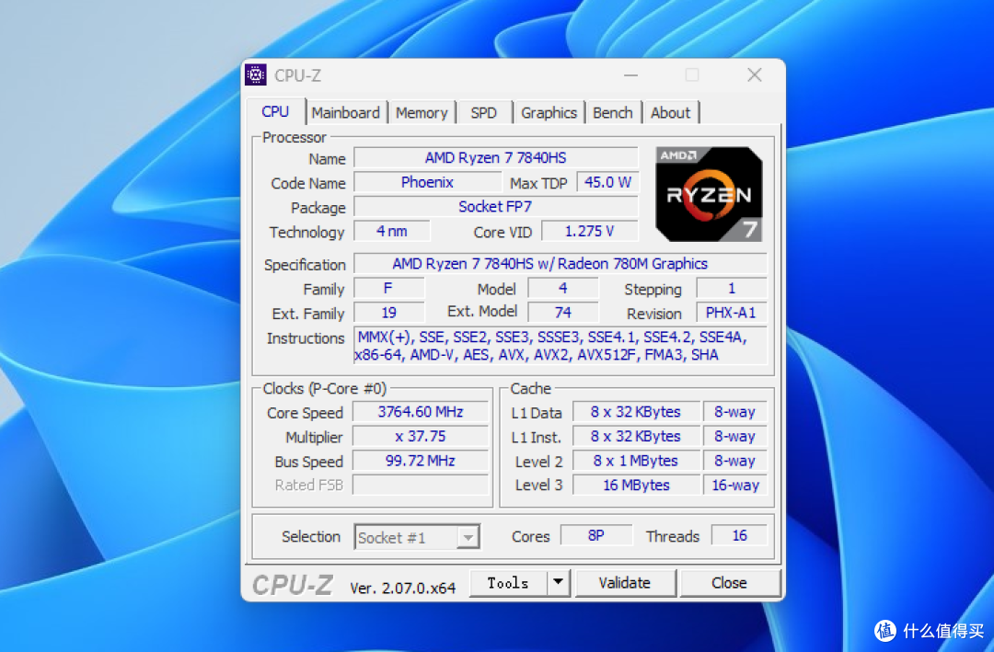Click the Clocks (P-Core #0) group label
The width and height of the screenshot is (994, 652).
(x=325, y=388)
